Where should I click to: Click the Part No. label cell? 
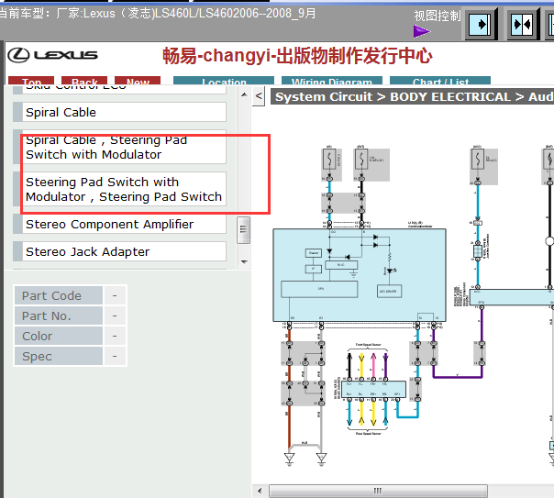point(59,315)
